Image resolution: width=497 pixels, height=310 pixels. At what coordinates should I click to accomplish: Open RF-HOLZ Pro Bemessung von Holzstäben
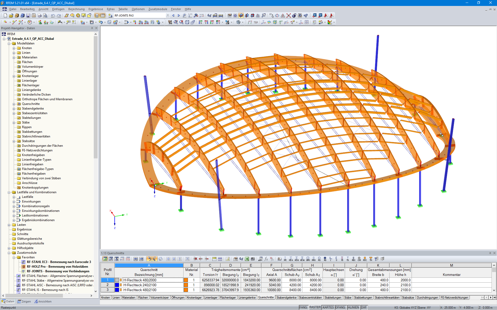point(57,267)
